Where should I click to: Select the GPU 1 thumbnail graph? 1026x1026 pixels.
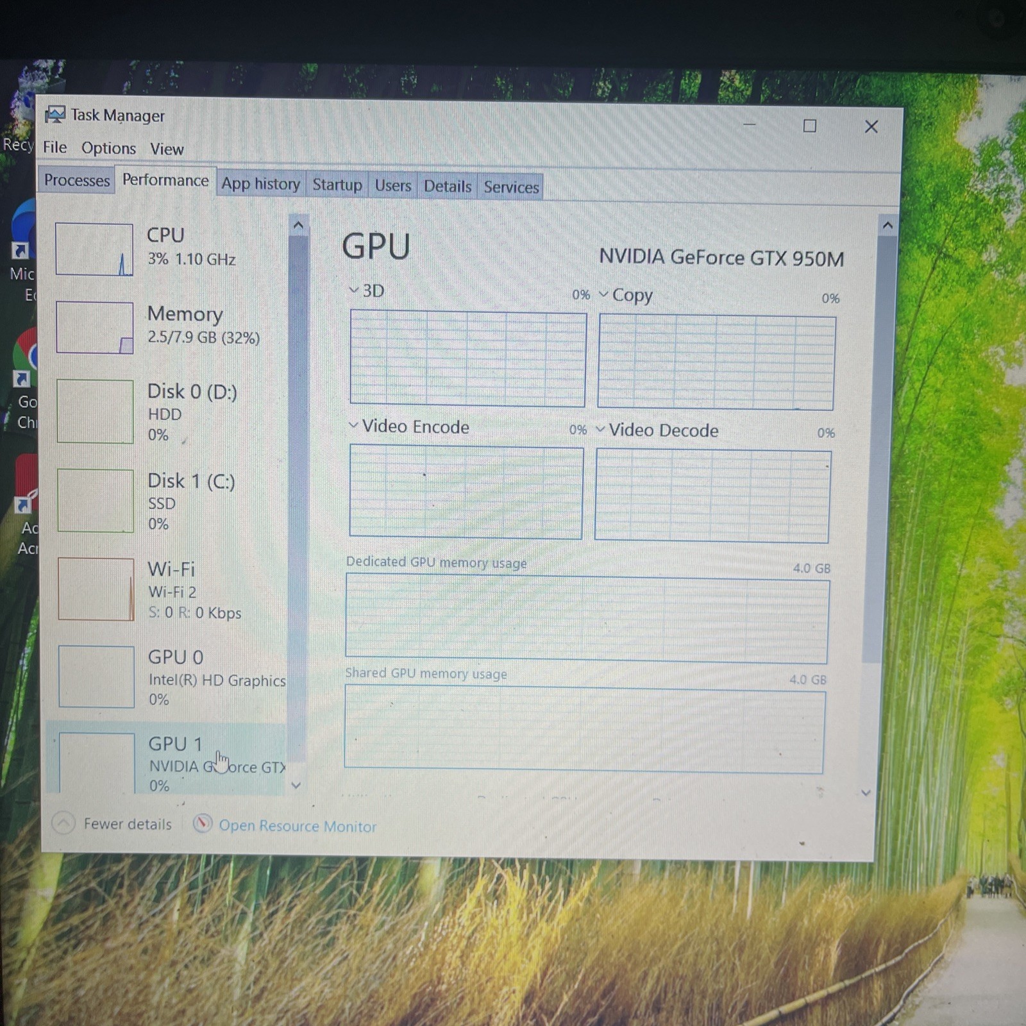[x=97, y=763]
